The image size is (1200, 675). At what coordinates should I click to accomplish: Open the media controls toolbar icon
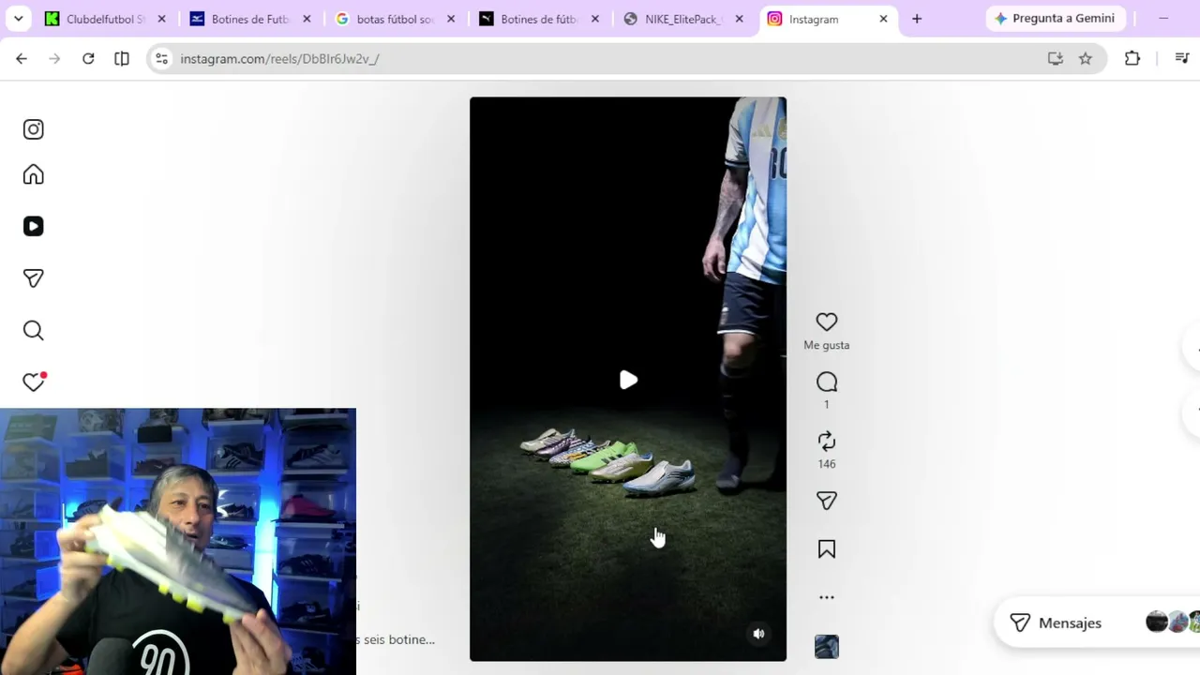[x=1181, y=58]
